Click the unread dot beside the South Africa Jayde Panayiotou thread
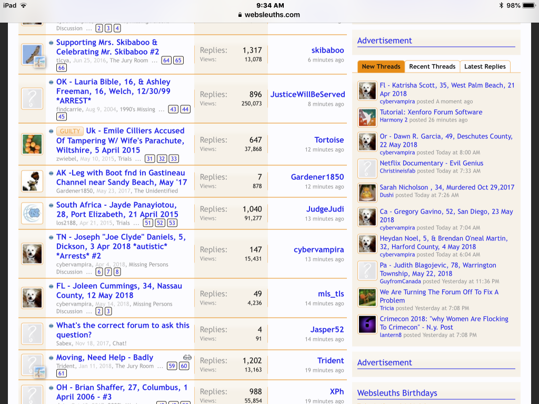Screen dimensions: 539x404 (51, 205)
